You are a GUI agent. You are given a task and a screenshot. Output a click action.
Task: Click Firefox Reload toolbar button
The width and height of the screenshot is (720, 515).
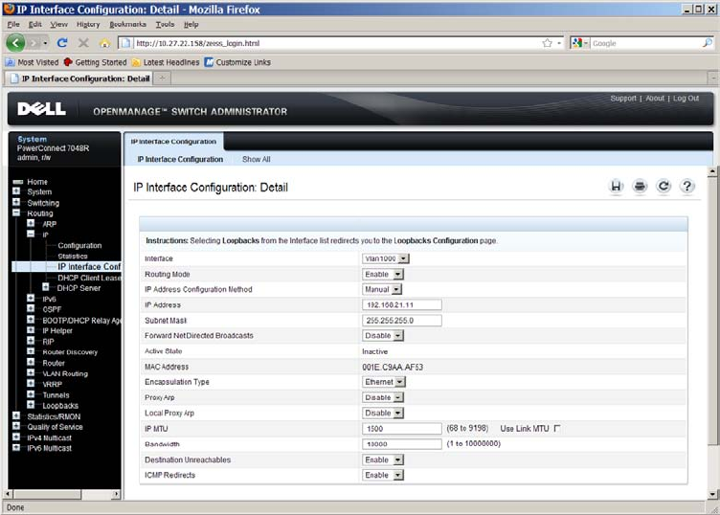pos(63,43)
